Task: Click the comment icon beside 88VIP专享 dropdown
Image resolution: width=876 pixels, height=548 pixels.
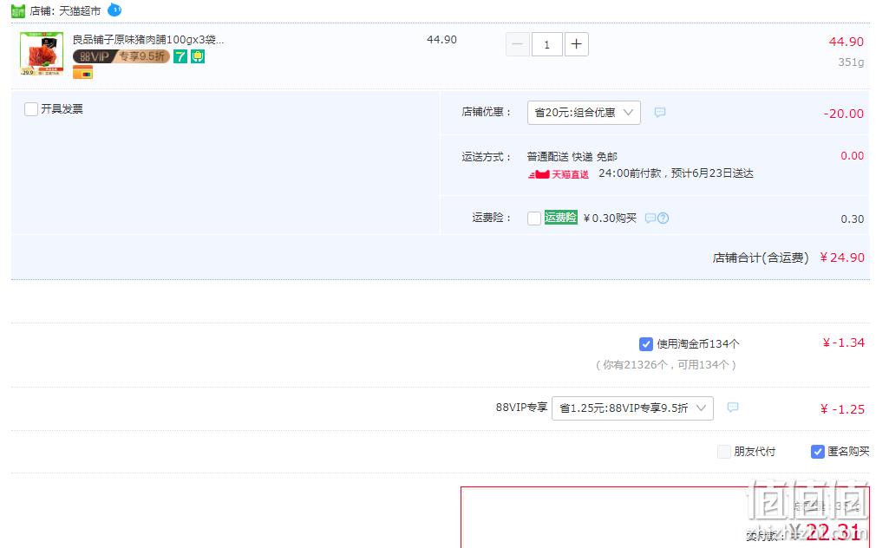Action: [733, 408]
